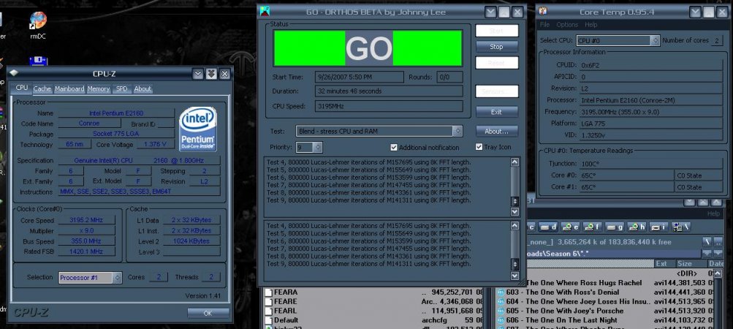
Task: Click the Core Temp title bar icon
Action: click(x=543, y=11)
